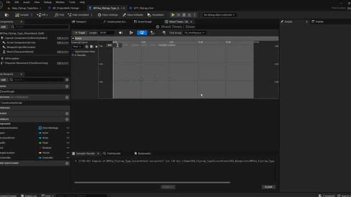This screenshot has width=351, height=197.
Task: Open the External Curve None dropdown
Action: click(x=77, y=47)
